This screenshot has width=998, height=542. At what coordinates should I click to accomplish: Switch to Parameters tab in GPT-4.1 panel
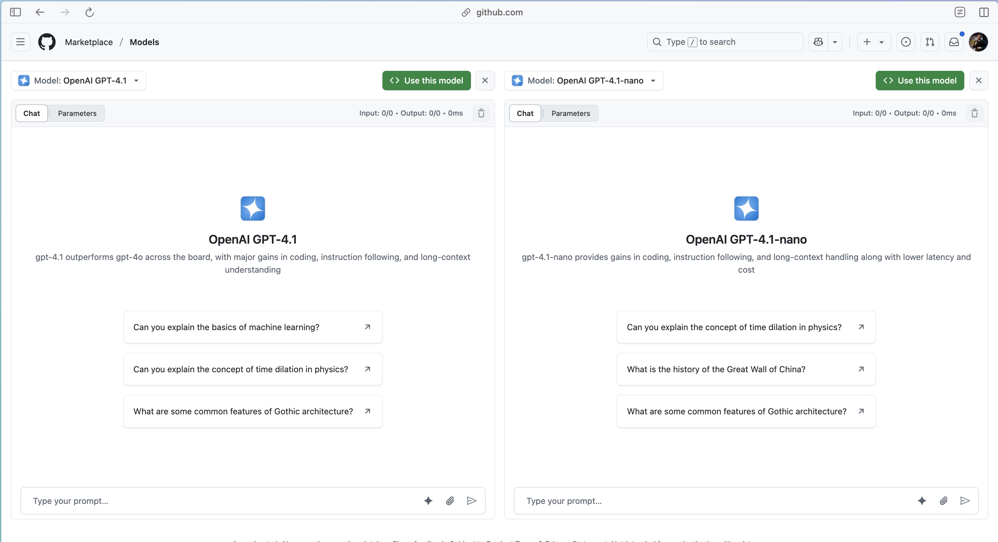[x=77, y=113]
